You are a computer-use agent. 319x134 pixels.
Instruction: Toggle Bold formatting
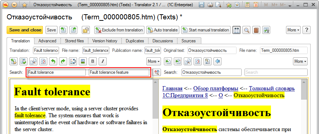[93, 61]
